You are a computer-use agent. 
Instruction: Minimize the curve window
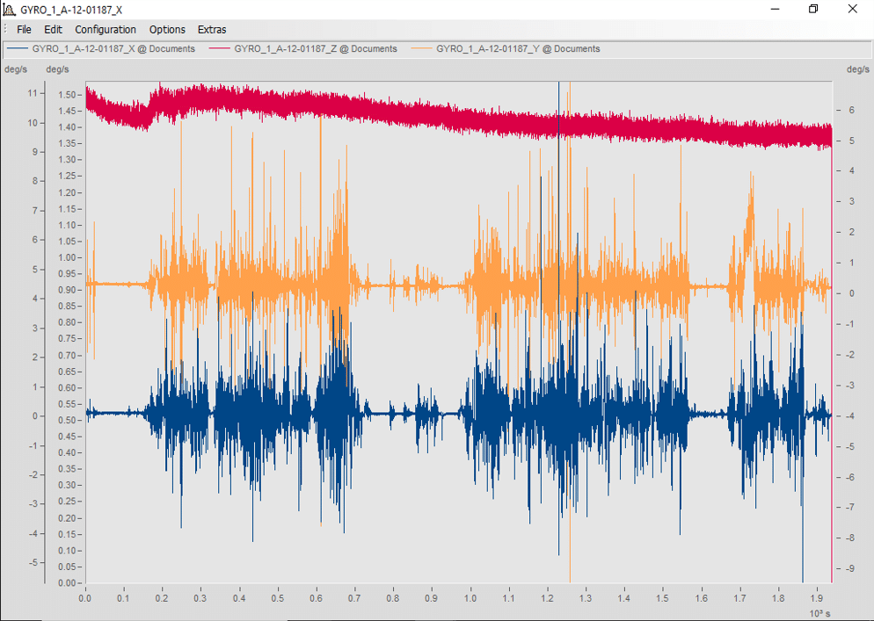(x=775, y=9)
